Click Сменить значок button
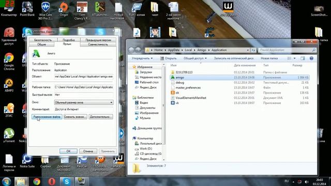This screenshot has width=331, height=186. click(x=75, y=117)
